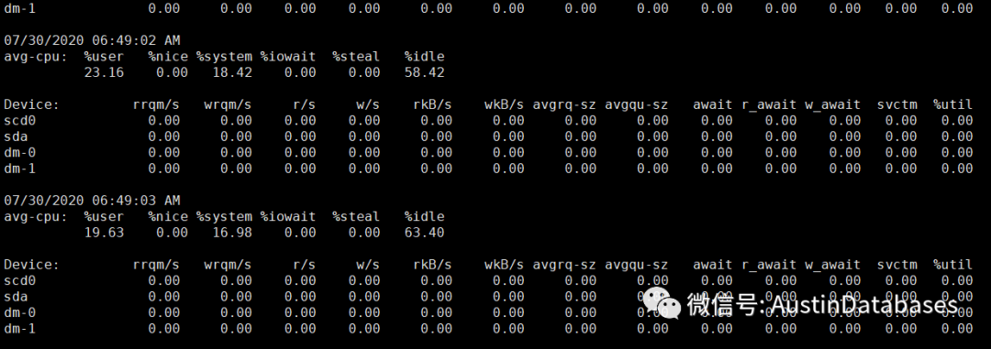Click avg-cpu: label in 06:49:02 block
Viewport: 991px width, 349px height.
[36, 56]
